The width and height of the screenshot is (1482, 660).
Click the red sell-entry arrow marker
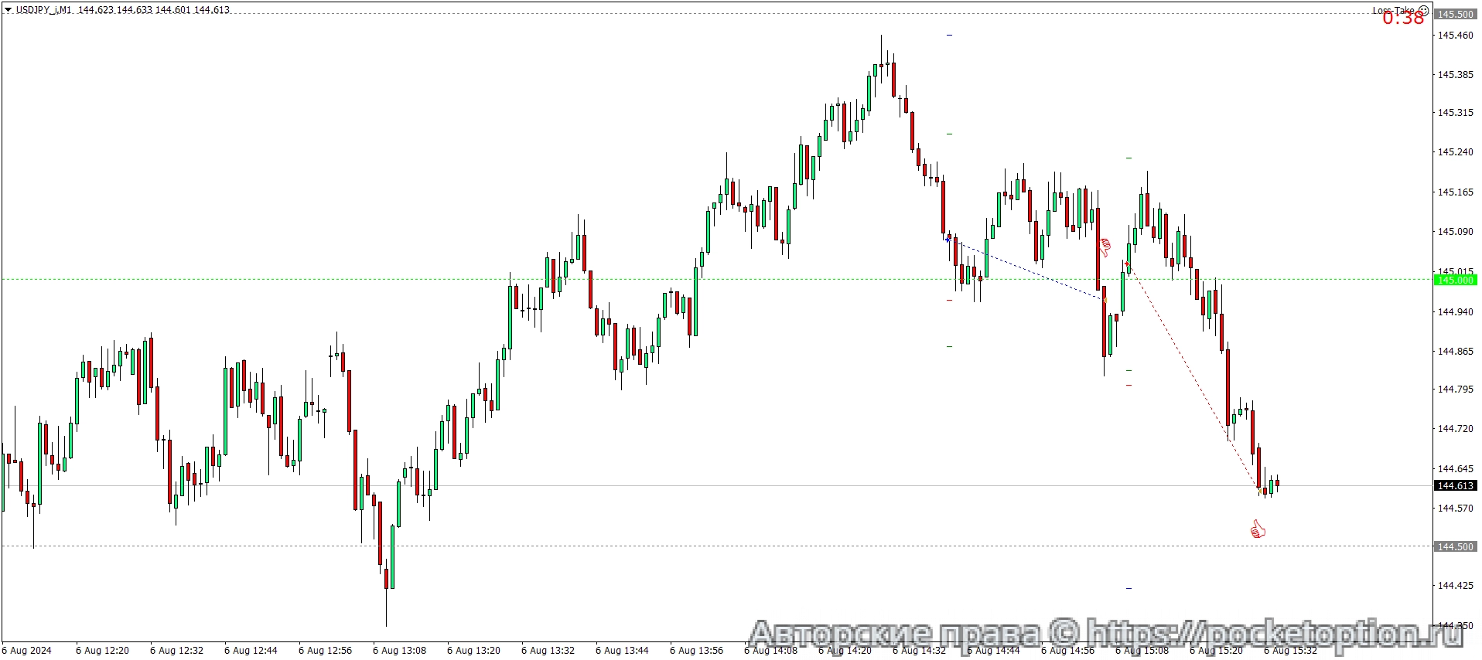[1127, 264]
